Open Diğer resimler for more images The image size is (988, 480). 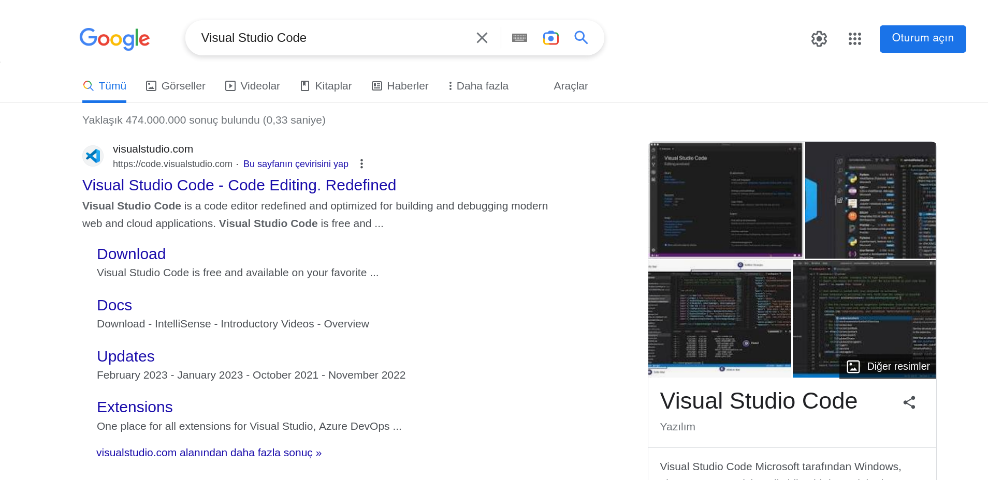888,367
